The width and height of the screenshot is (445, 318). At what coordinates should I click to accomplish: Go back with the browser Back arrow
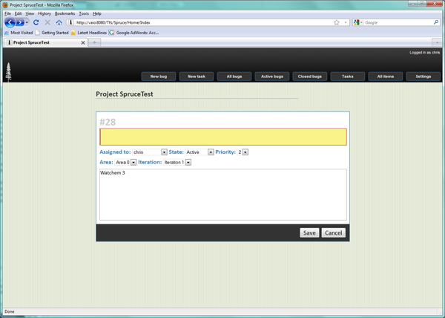point(10,22)
